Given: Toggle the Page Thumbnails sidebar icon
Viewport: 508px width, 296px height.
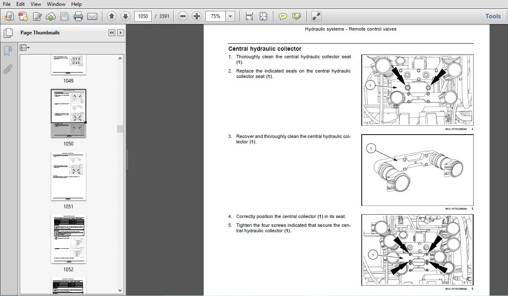Looking at the screenshot, I should coord(8,33).
